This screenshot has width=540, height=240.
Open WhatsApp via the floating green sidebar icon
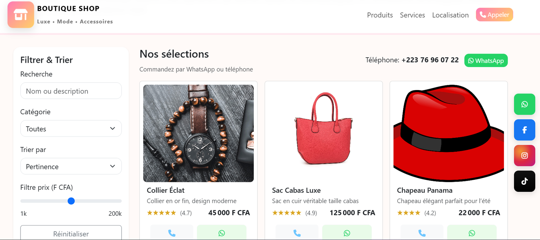[x=524, y=104]
